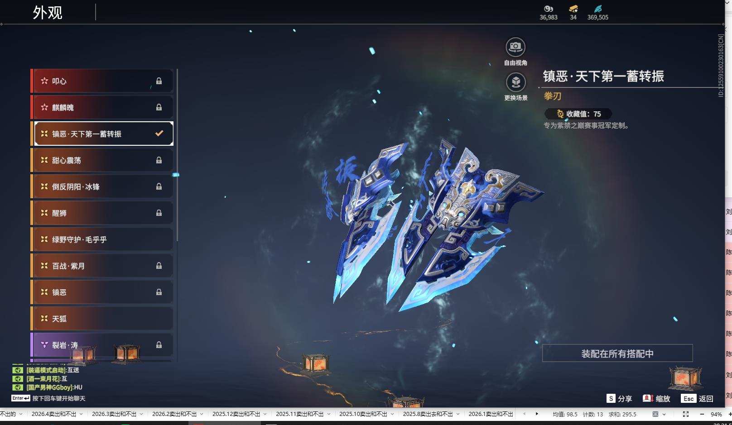The width and height of the screenshot is (732, 425).
Task: Click the chat channel icon beside 装逼模式启动
Action: pos(18,370)
